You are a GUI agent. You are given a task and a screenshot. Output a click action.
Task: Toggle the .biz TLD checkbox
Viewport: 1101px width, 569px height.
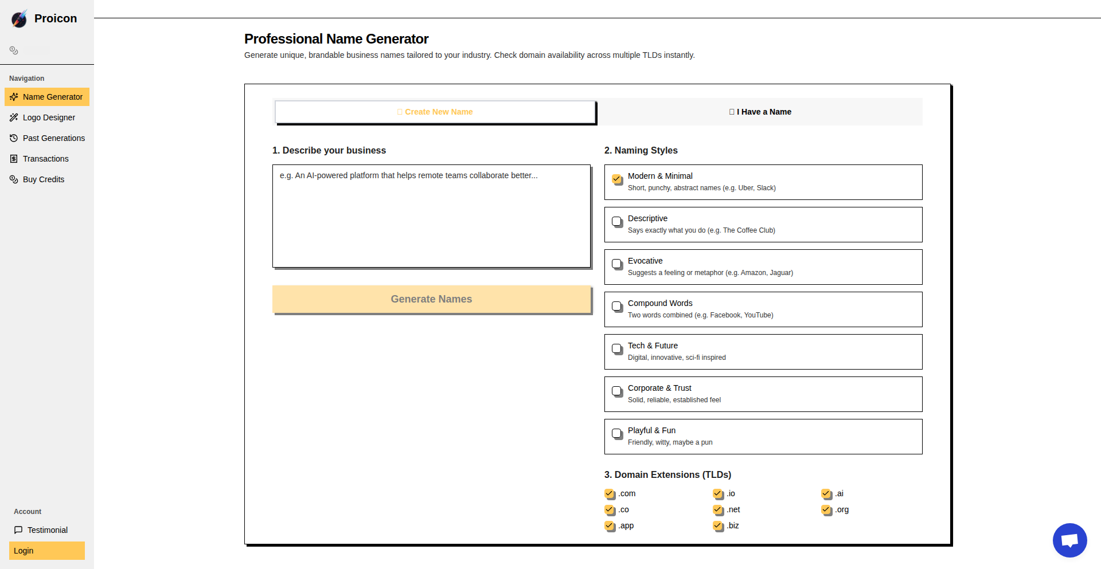pyautogui.click(x=717, y=525)
